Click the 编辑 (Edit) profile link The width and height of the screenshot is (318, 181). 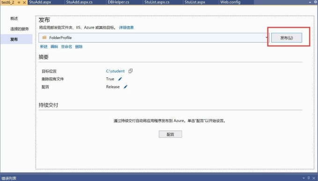(54, 46)
